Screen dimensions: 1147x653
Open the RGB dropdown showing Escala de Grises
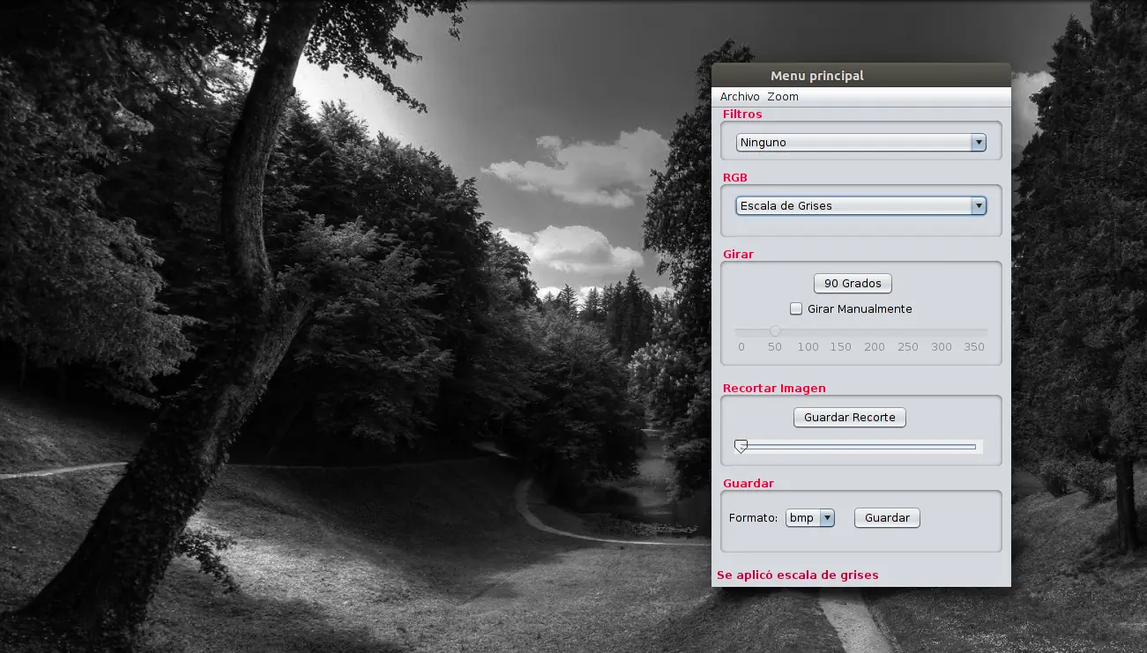tap(860, 206)
